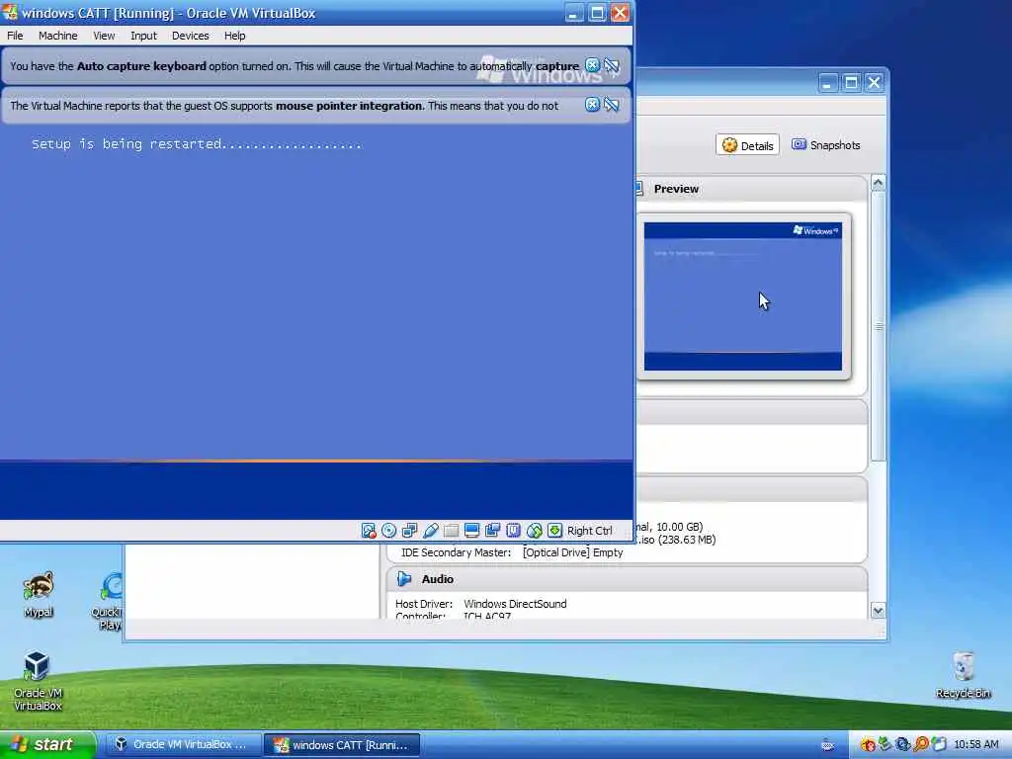Open the Help menu
The height and width of the screenshot is (759, 1012).
click(x=234, y=36)
